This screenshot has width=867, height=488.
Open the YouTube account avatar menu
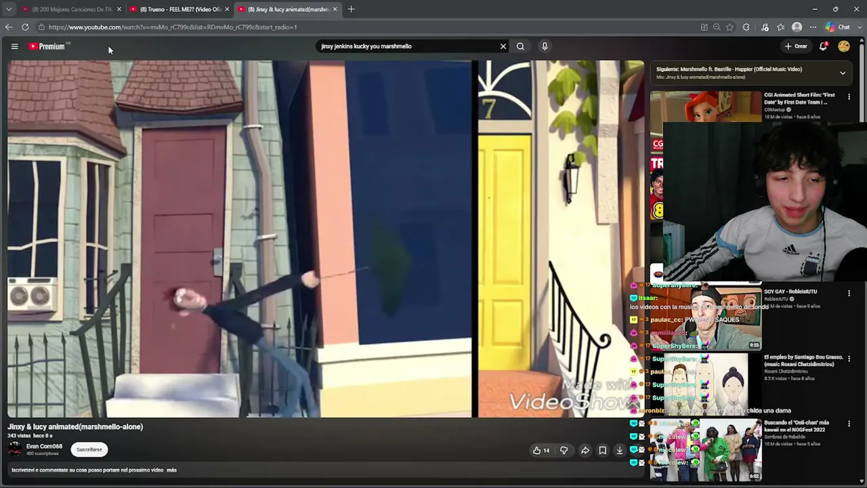(843, 46)
